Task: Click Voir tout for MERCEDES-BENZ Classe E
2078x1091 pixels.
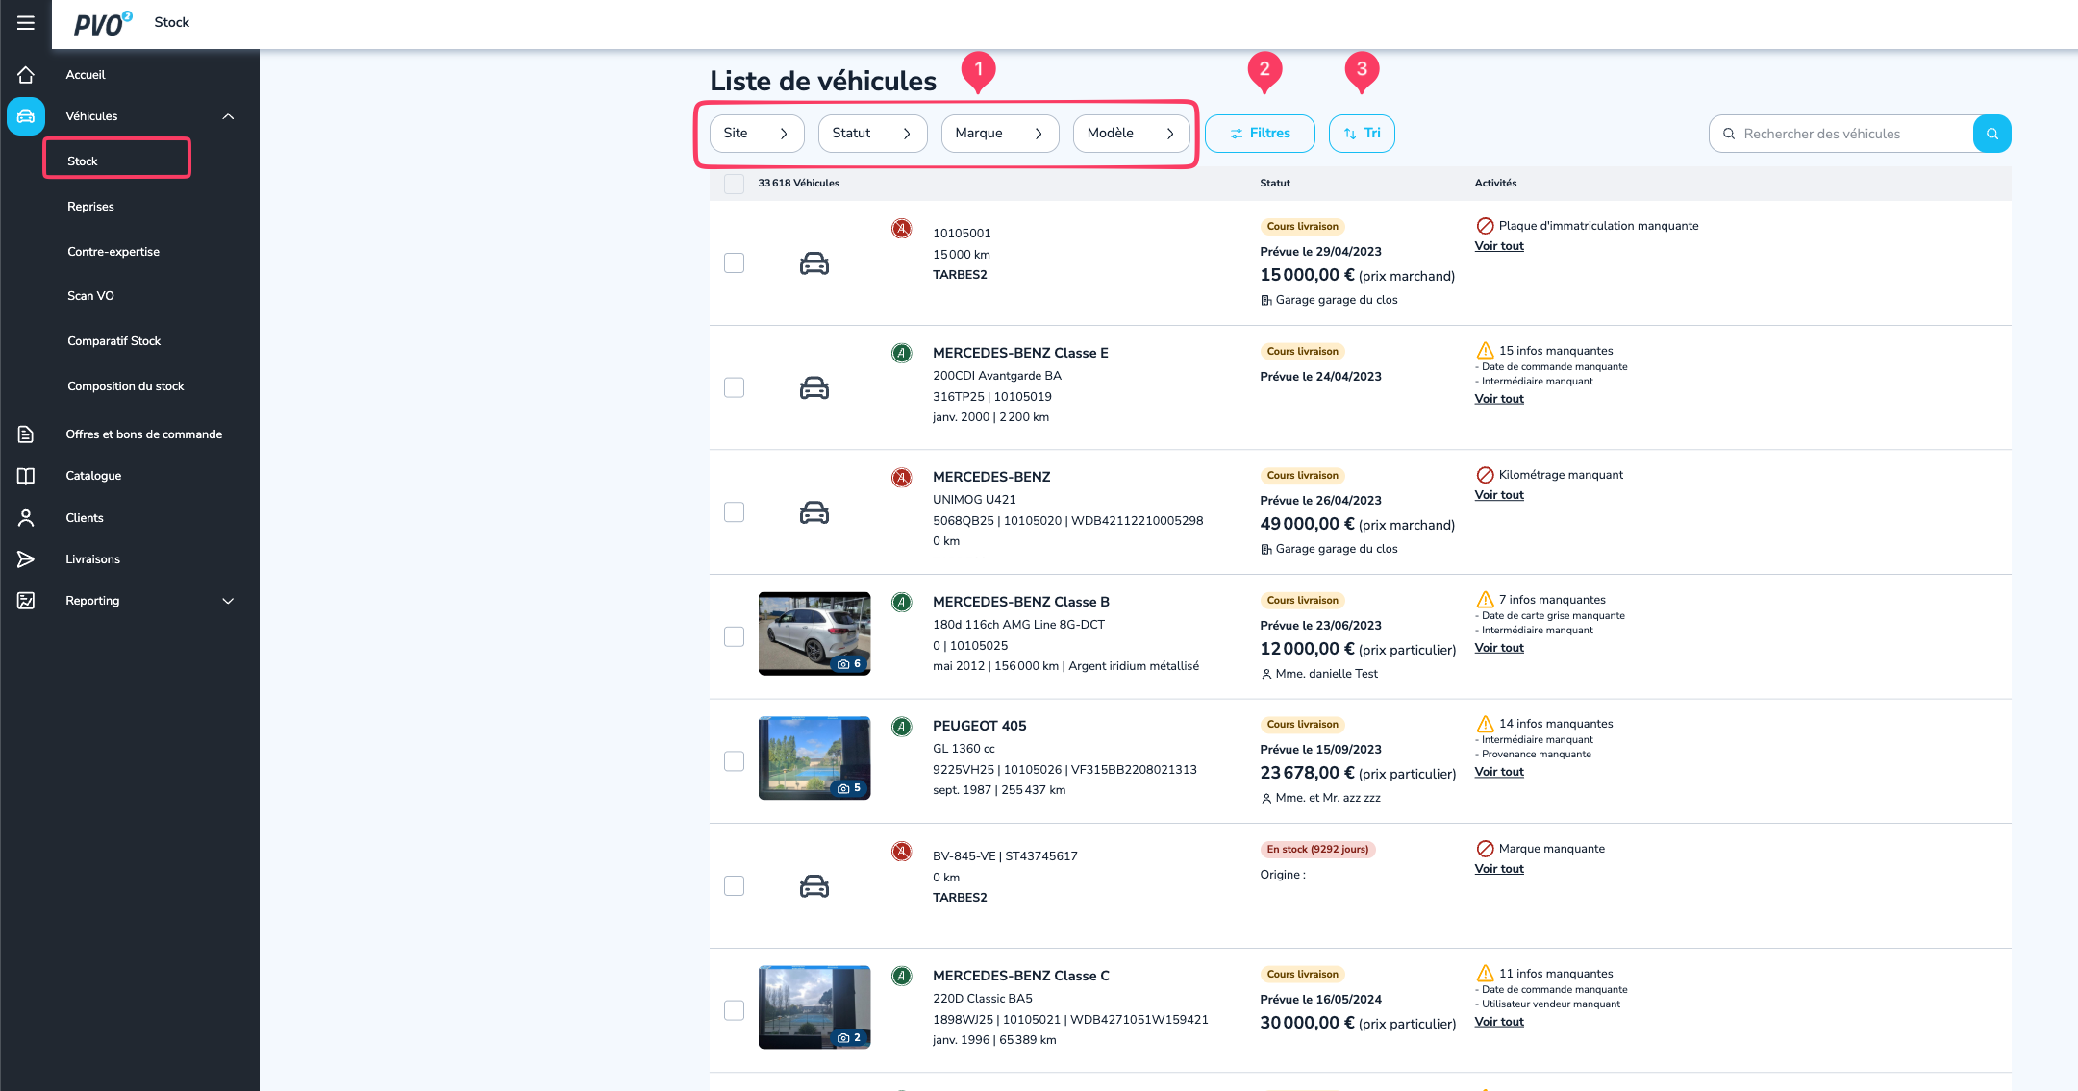Action: click(1499, 399)
